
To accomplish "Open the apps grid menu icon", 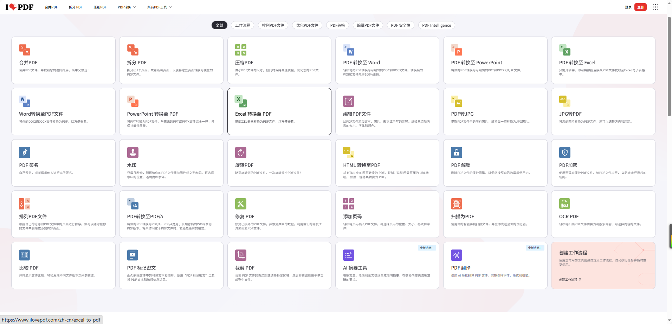I will (655, 7).
